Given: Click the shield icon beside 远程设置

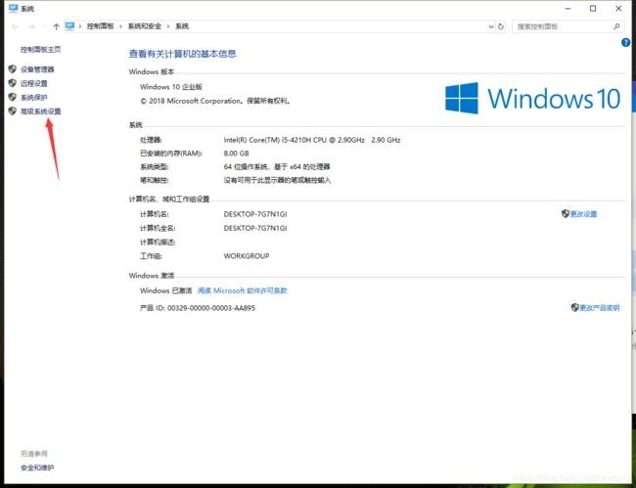Looking at the screenshot, I should pyautogui.click(x=13, y=83).
